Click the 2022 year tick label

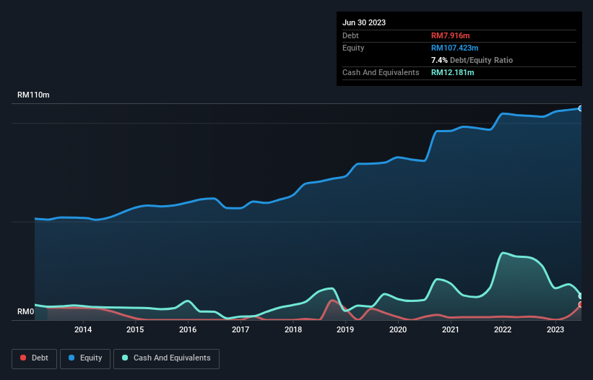tap(503, 330)
